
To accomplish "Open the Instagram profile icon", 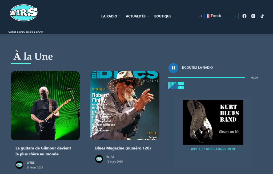I will 253,16.
